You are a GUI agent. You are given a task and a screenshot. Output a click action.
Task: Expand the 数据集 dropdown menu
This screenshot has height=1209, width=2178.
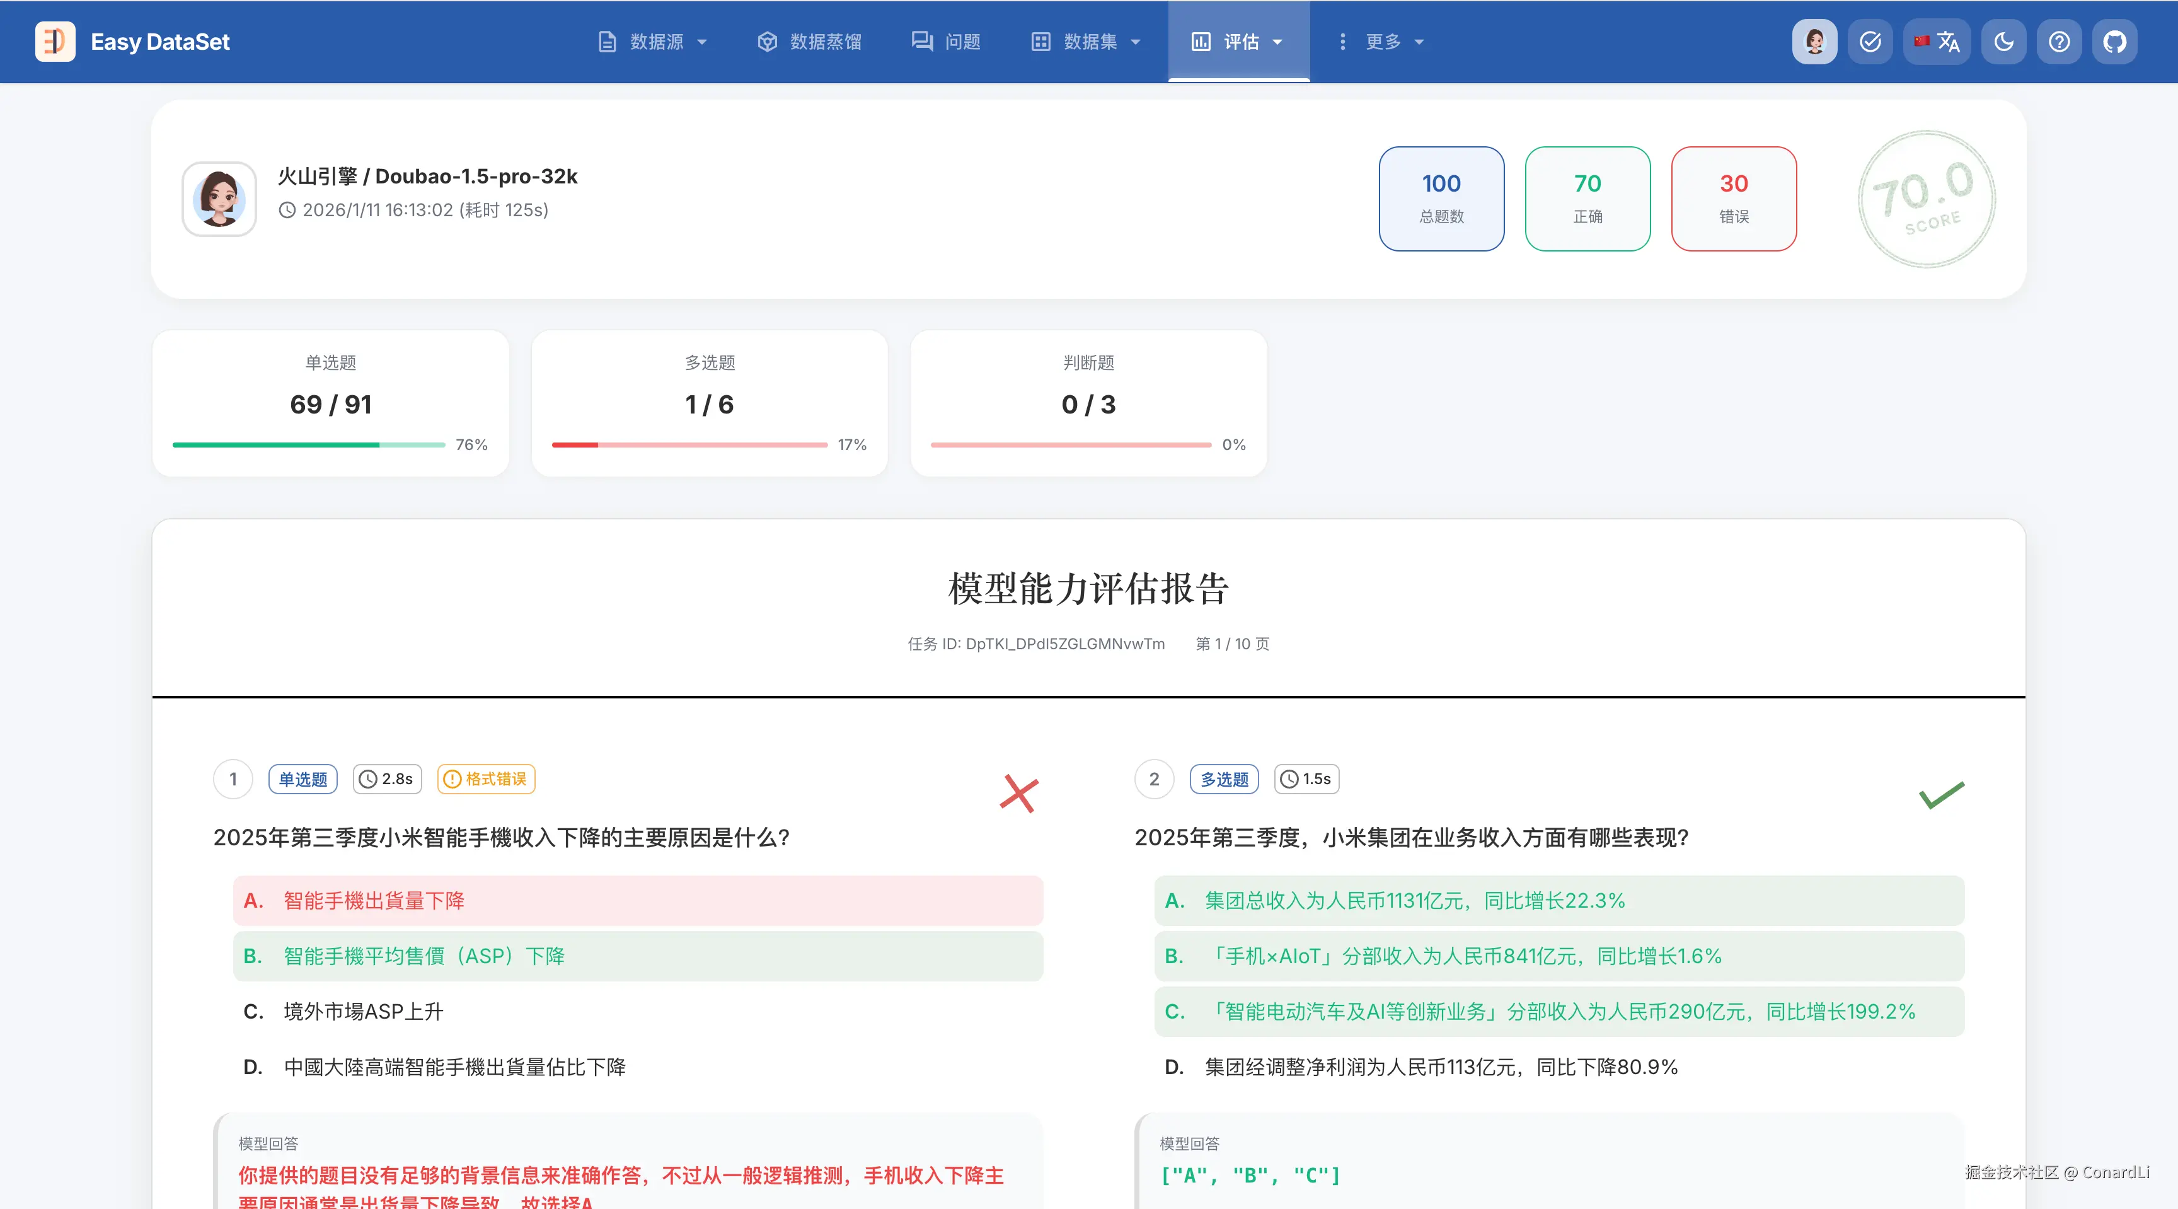[x=1086, y=42]
